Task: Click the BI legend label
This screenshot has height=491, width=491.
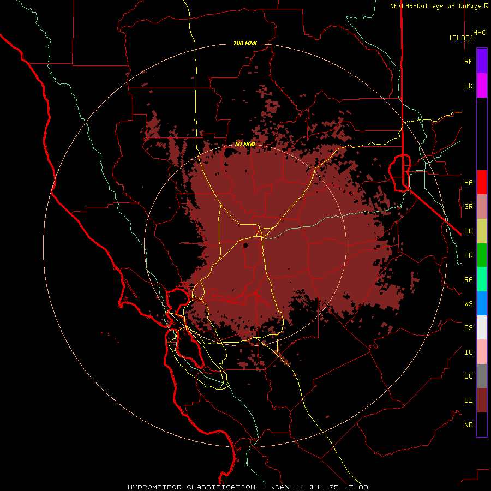Action: (x=468, y=400)
